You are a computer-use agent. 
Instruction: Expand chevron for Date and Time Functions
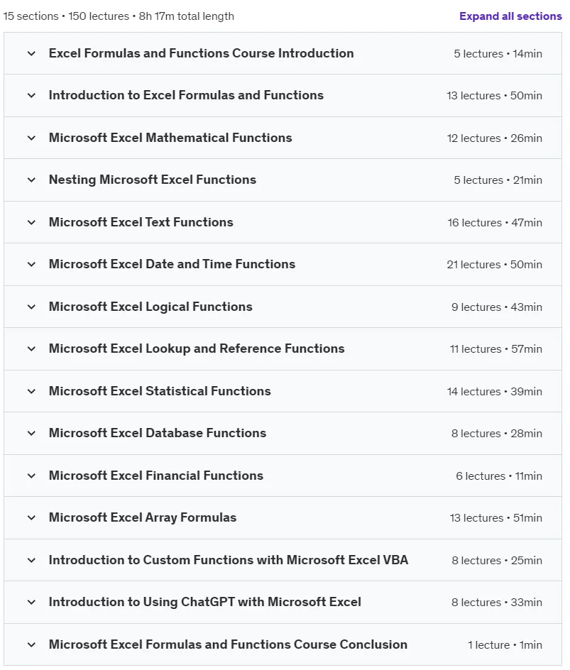tap(32, 264)
